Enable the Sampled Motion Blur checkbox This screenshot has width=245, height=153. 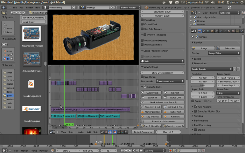[195, 111]
